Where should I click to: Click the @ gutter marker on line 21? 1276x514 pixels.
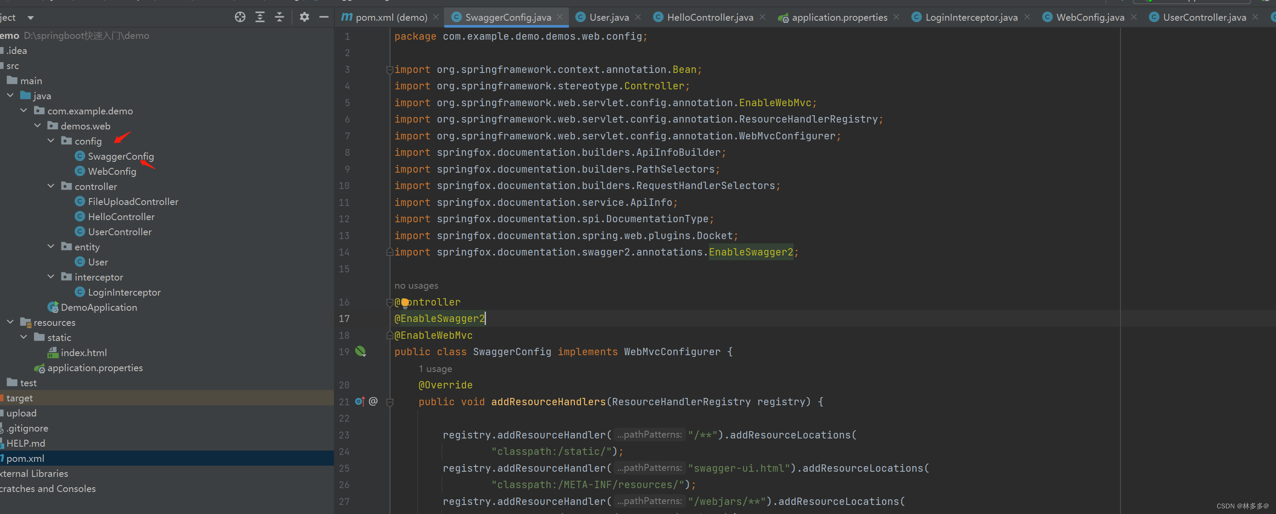[x=374, y=401]
